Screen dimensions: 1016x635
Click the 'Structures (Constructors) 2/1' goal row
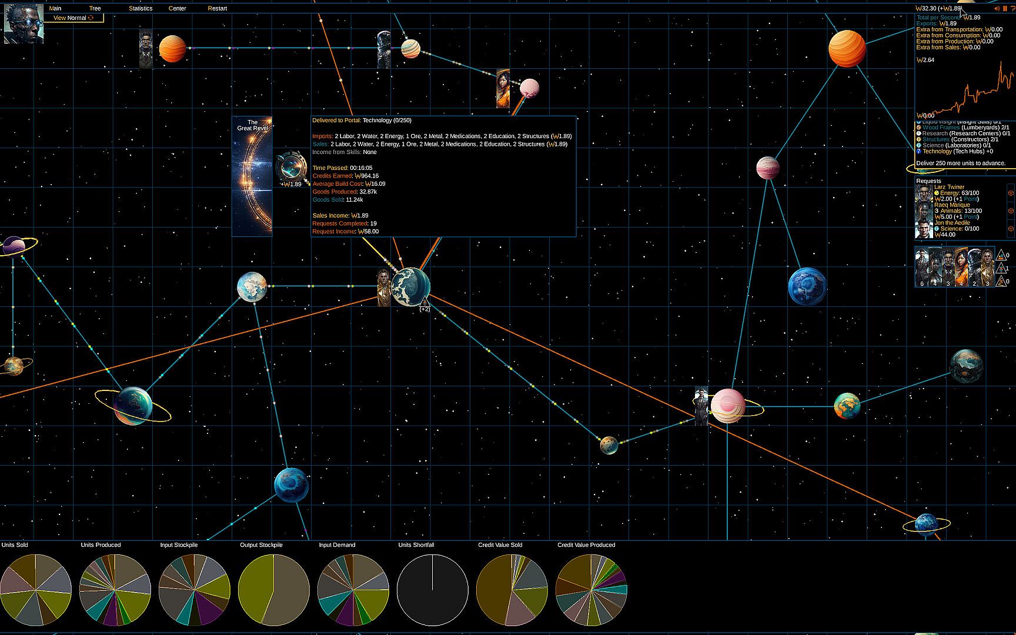pos(957,139)
